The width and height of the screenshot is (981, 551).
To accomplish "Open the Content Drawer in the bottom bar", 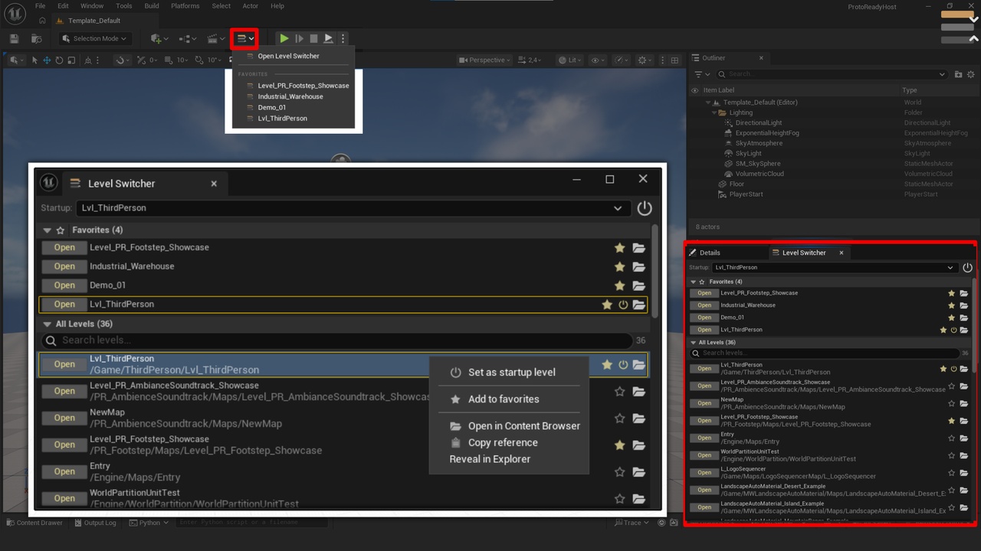I will pos(34,523).
